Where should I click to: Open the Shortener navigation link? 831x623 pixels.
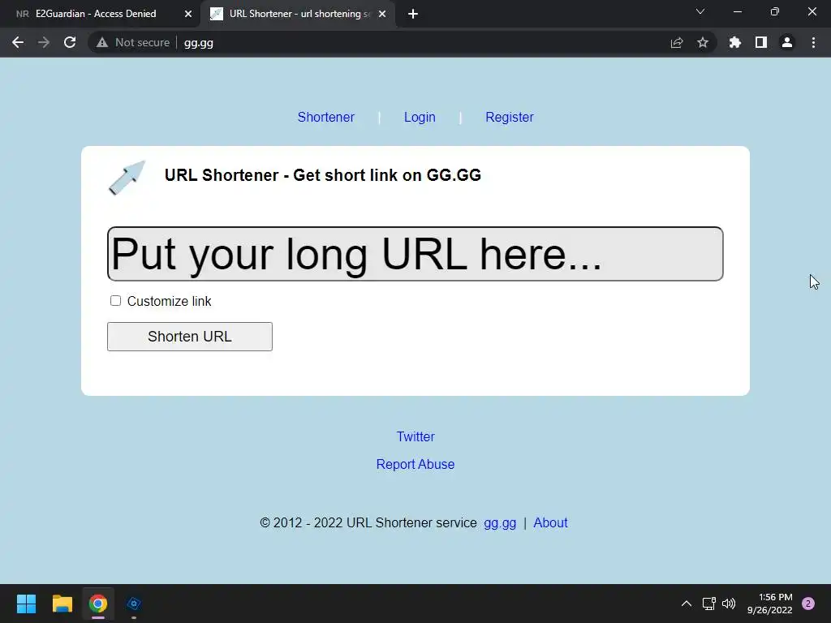click(326, 117)
